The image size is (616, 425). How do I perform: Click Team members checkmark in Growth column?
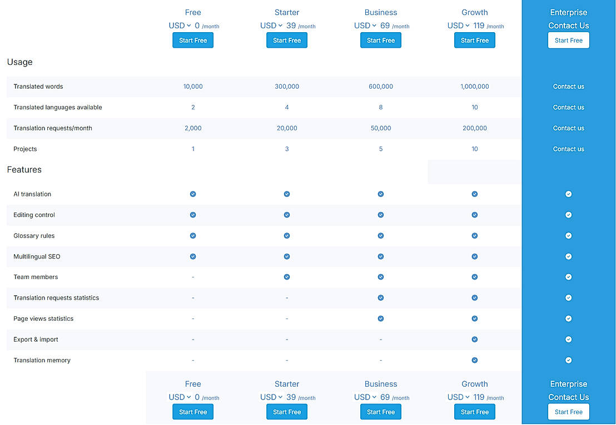tap(475, 277)
